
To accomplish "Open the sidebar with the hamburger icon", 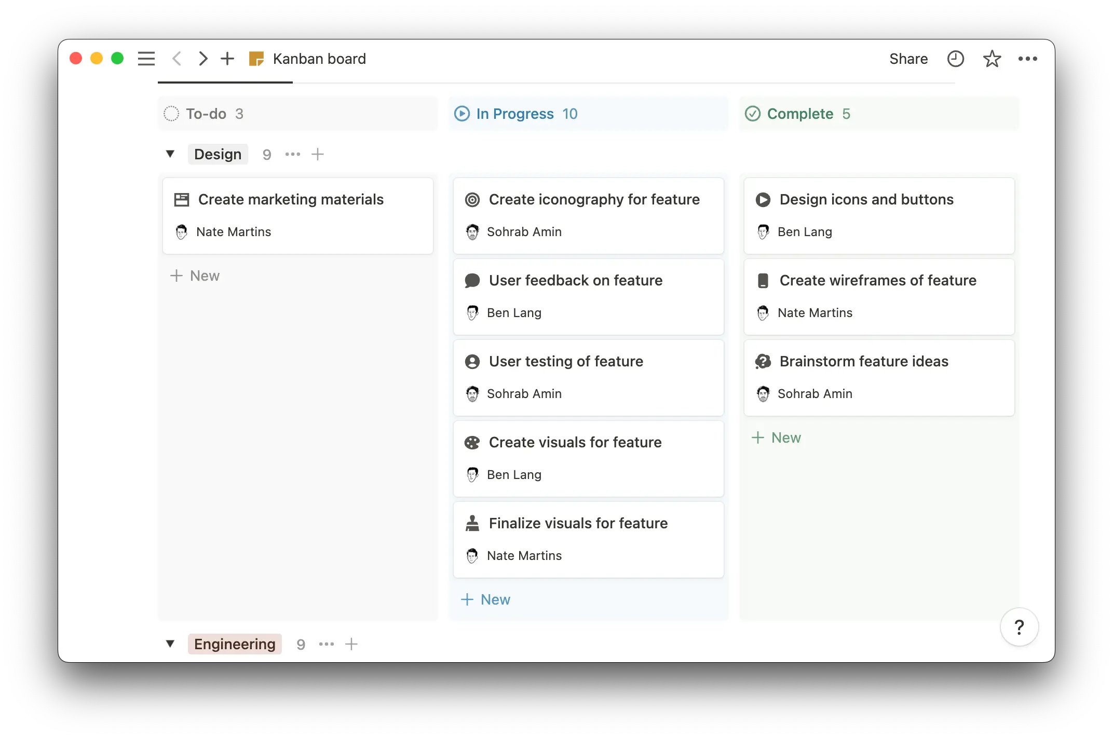I will pyautogui.click(x=146, y=59).
